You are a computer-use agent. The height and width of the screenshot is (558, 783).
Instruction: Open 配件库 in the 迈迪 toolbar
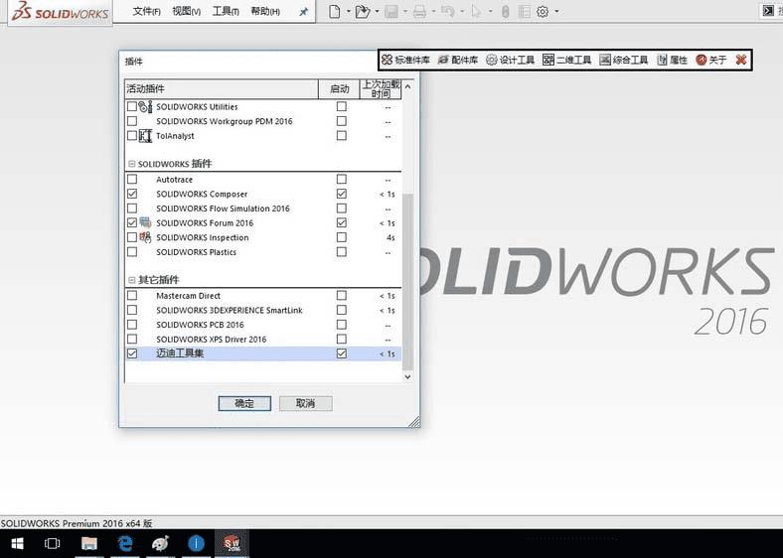click(458, 60)
